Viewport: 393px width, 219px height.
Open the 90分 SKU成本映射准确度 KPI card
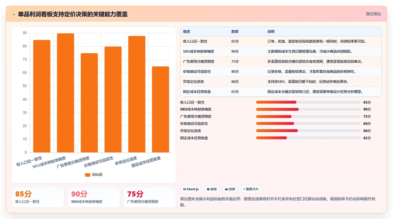[x=94, y=197]
